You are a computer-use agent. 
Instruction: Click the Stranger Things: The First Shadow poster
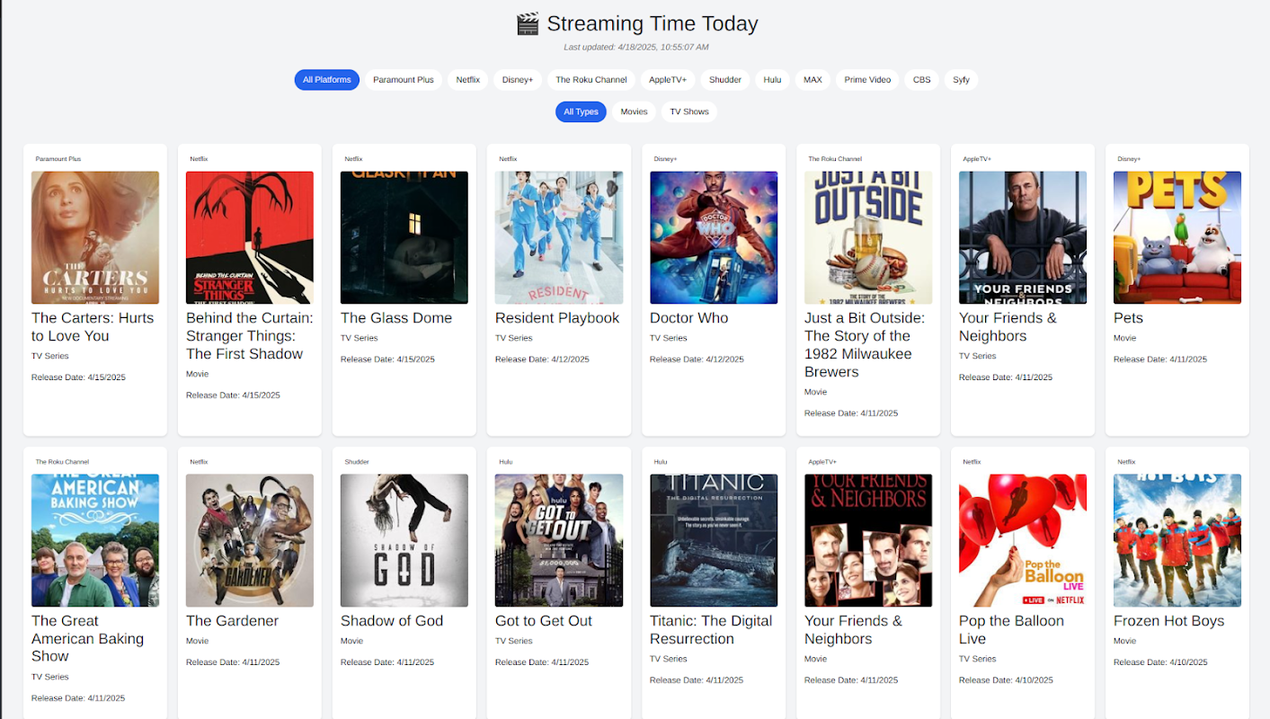pos(250,238)
